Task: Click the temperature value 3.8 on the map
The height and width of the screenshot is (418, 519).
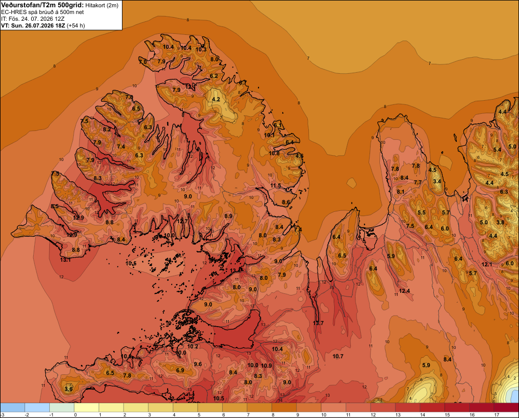Action: [x=500, y=222]
